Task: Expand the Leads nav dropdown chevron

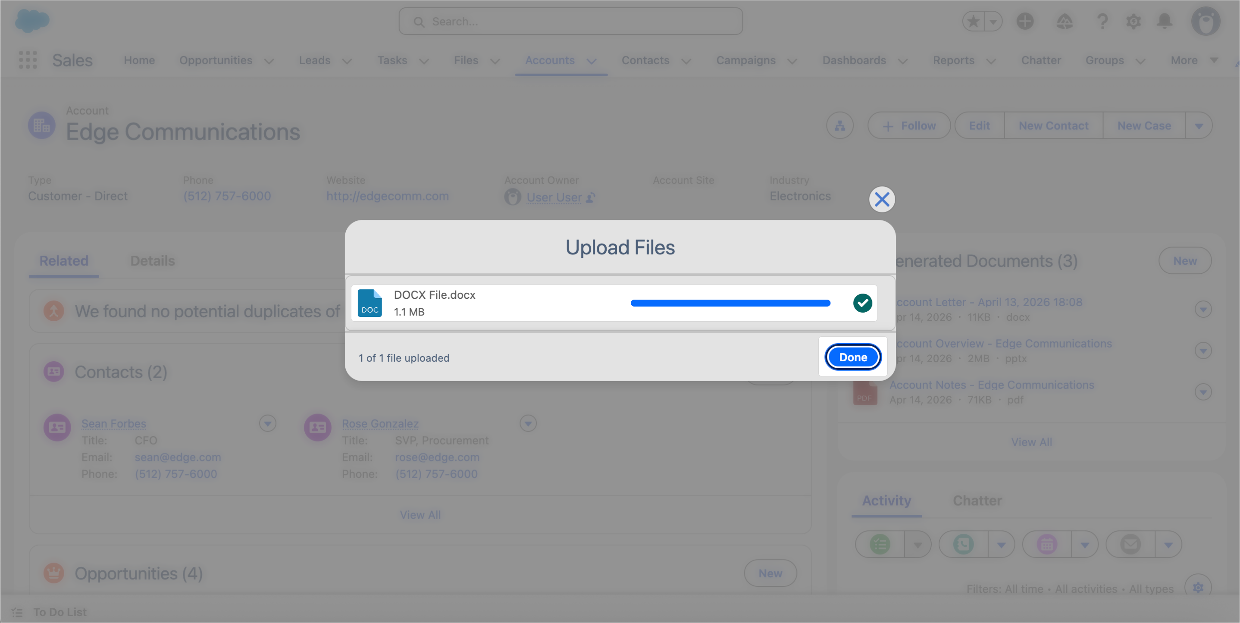Action: point(347,61)
